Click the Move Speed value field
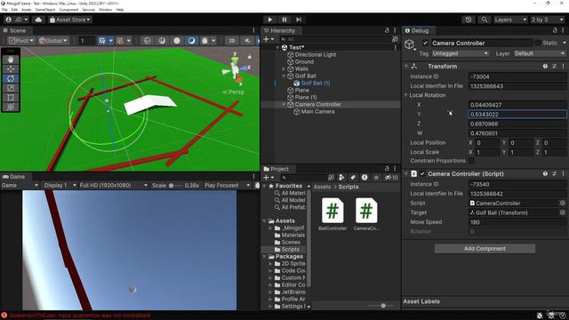 (517, 222)
